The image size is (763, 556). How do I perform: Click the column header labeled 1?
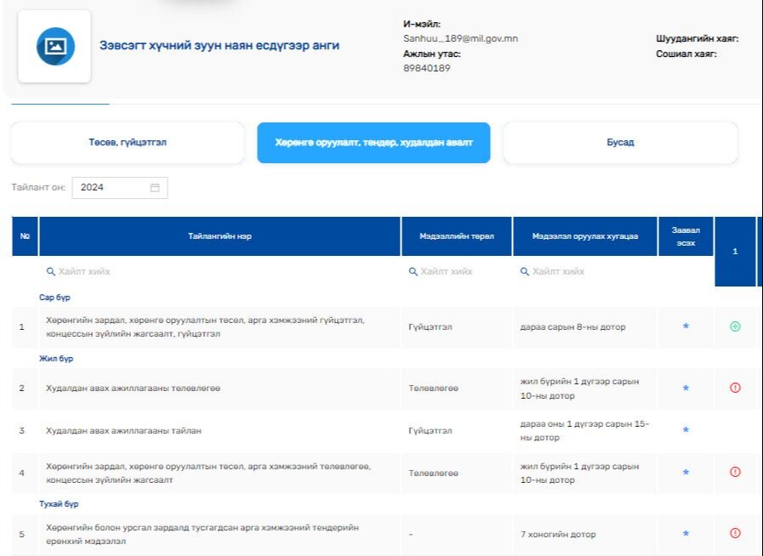click(x=735, y=252)
